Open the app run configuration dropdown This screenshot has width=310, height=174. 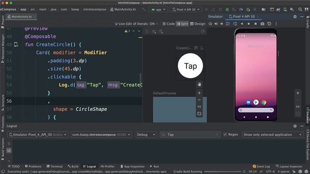[x=158, y=10]
